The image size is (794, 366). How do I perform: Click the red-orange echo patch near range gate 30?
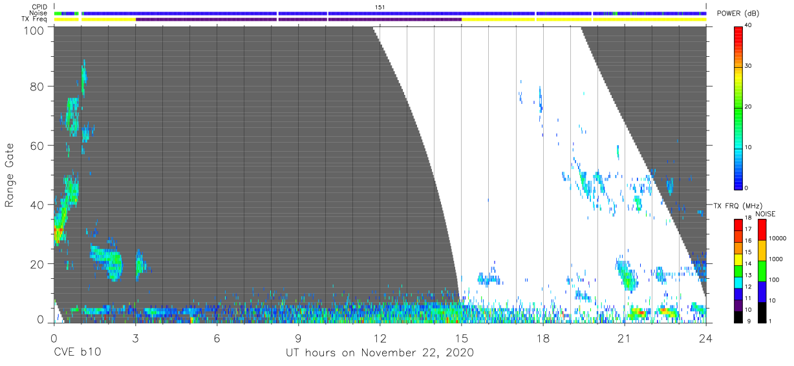[x=58, y=230]
